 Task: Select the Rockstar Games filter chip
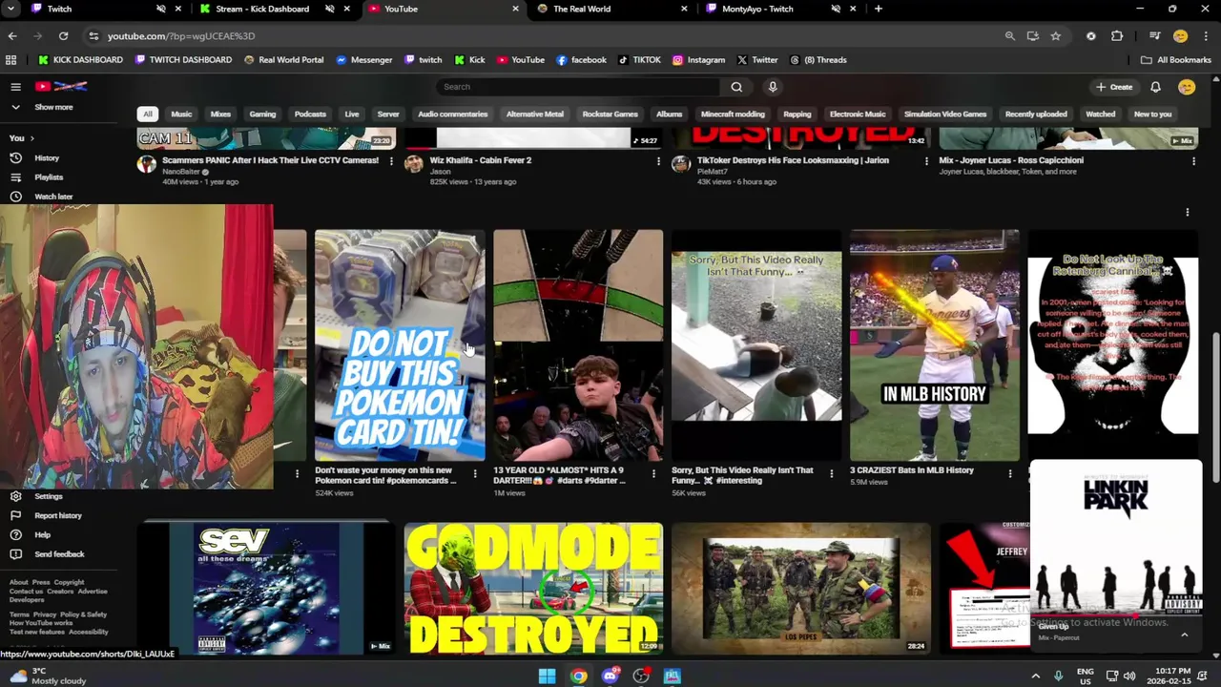tap(610, 114)
